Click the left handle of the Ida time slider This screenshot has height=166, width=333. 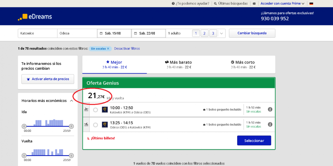24,126
